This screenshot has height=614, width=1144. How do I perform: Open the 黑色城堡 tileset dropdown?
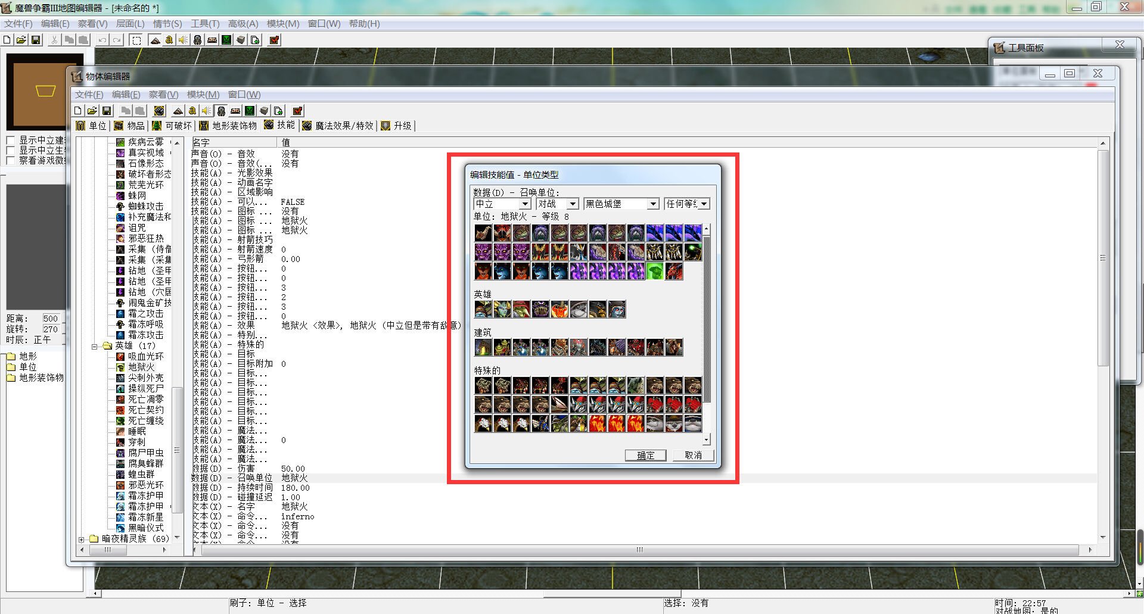(x=653, y=204)
